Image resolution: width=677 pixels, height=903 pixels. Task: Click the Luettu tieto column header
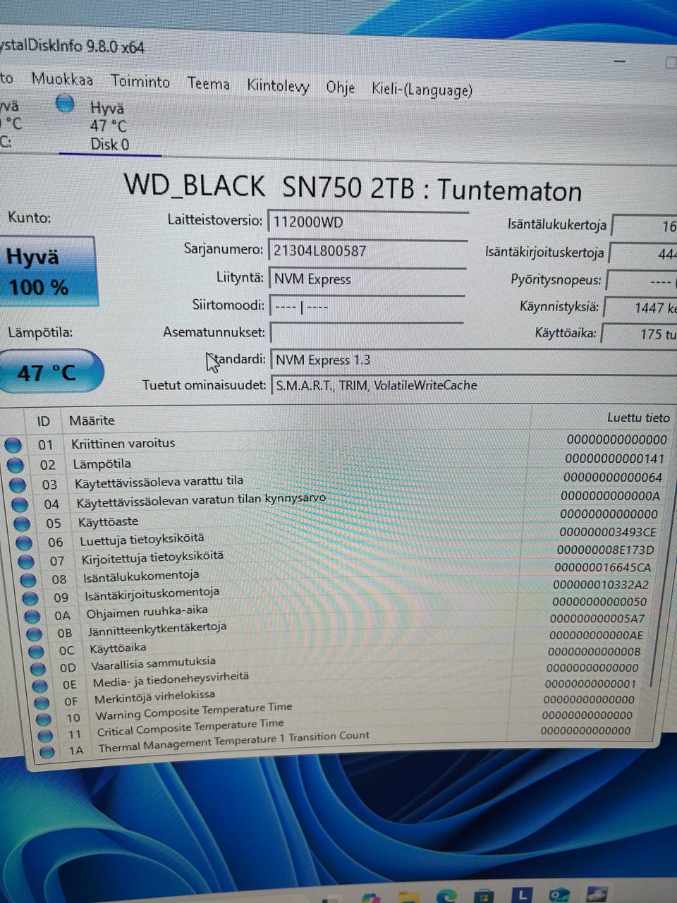coord(638,418)
